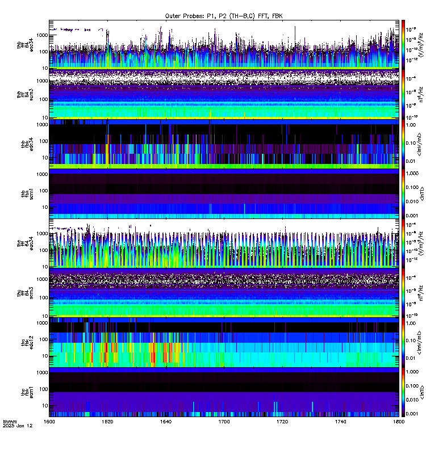Click the "thc fbk edc12" panel label

point(27,343)
